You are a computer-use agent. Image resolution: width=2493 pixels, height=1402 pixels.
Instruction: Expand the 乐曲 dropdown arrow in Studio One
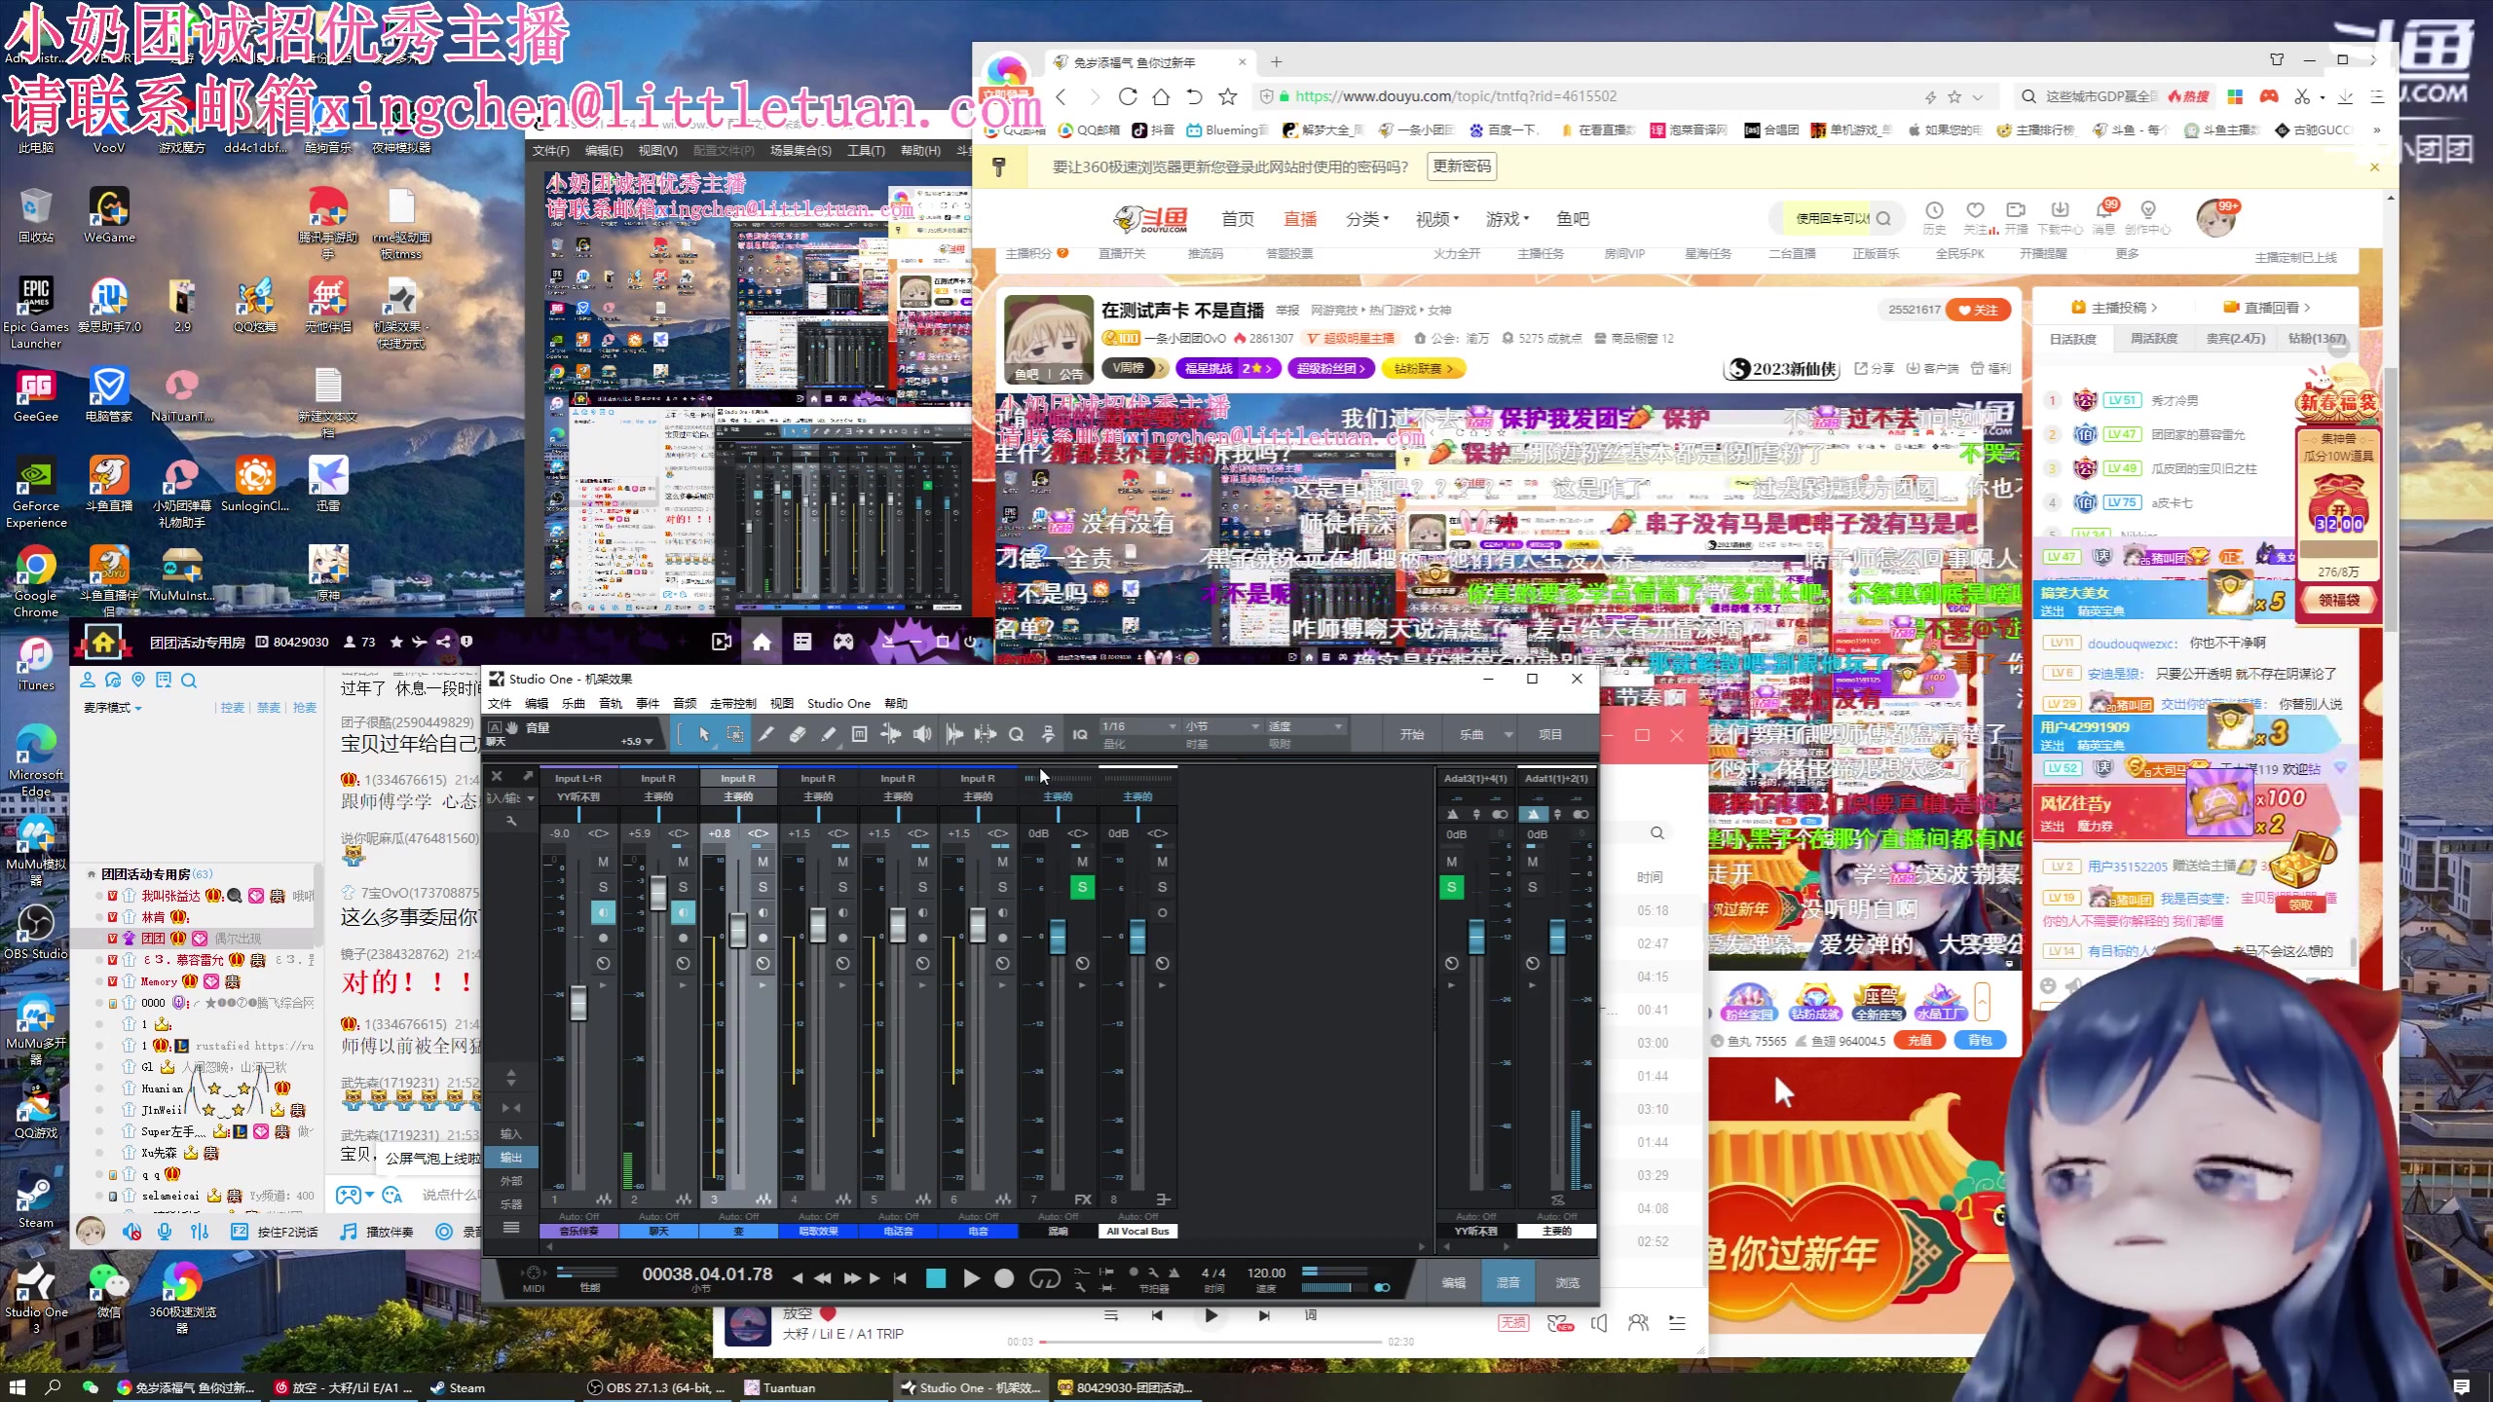pyautogui.click(x=1508, y=735)
